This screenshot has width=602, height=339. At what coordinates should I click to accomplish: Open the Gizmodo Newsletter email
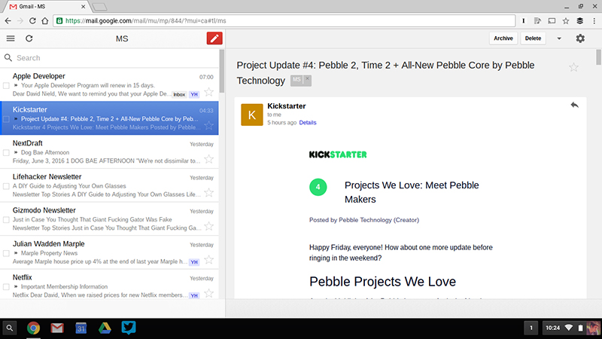109,218
